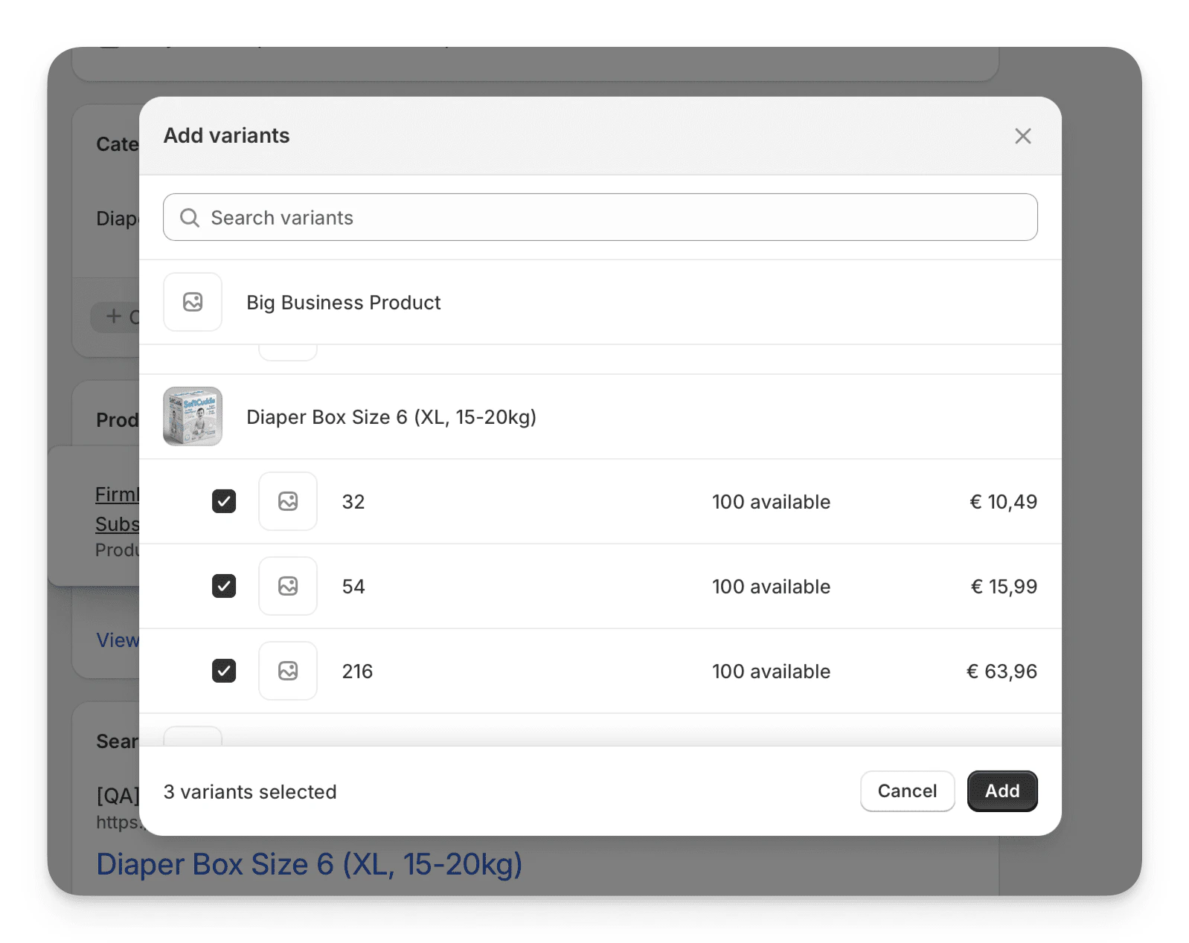
Task: Click the Search variants input field
Action: pyautogui.click(x=600, y=217)
